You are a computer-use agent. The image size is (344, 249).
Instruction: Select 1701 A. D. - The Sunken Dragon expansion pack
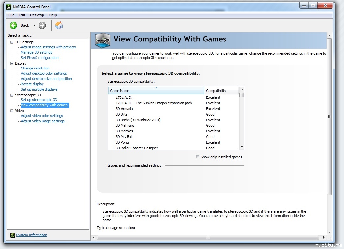coord(173,103)
